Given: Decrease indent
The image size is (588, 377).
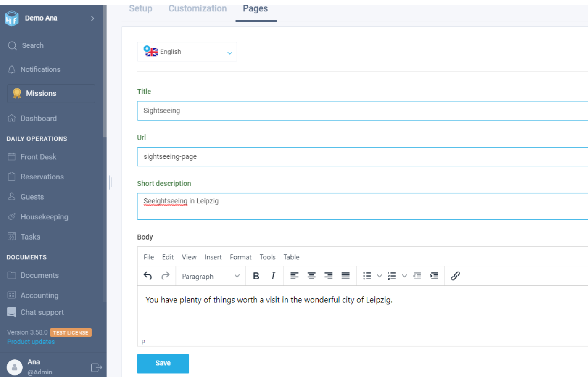Looking at the screenshot, I should [417, 276].
